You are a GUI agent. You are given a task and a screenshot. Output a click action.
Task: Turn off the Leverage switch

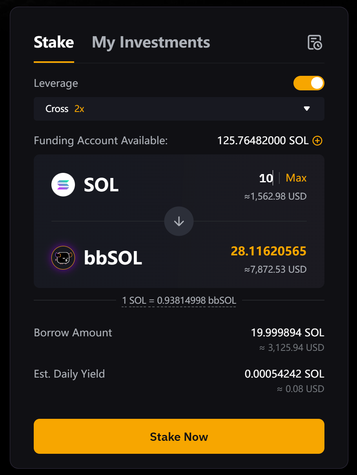click(x=309, y=83)
